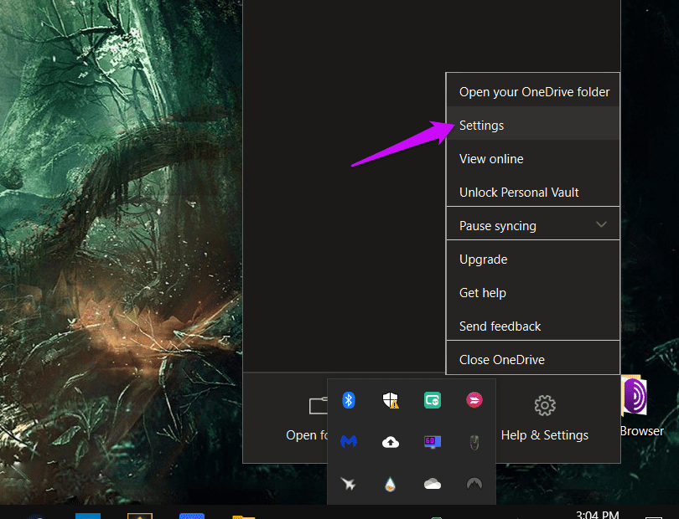Open Bluetooth tray icon
Image resolution: width=679 pixels, height=519 pixels.
tap(349, 400)
